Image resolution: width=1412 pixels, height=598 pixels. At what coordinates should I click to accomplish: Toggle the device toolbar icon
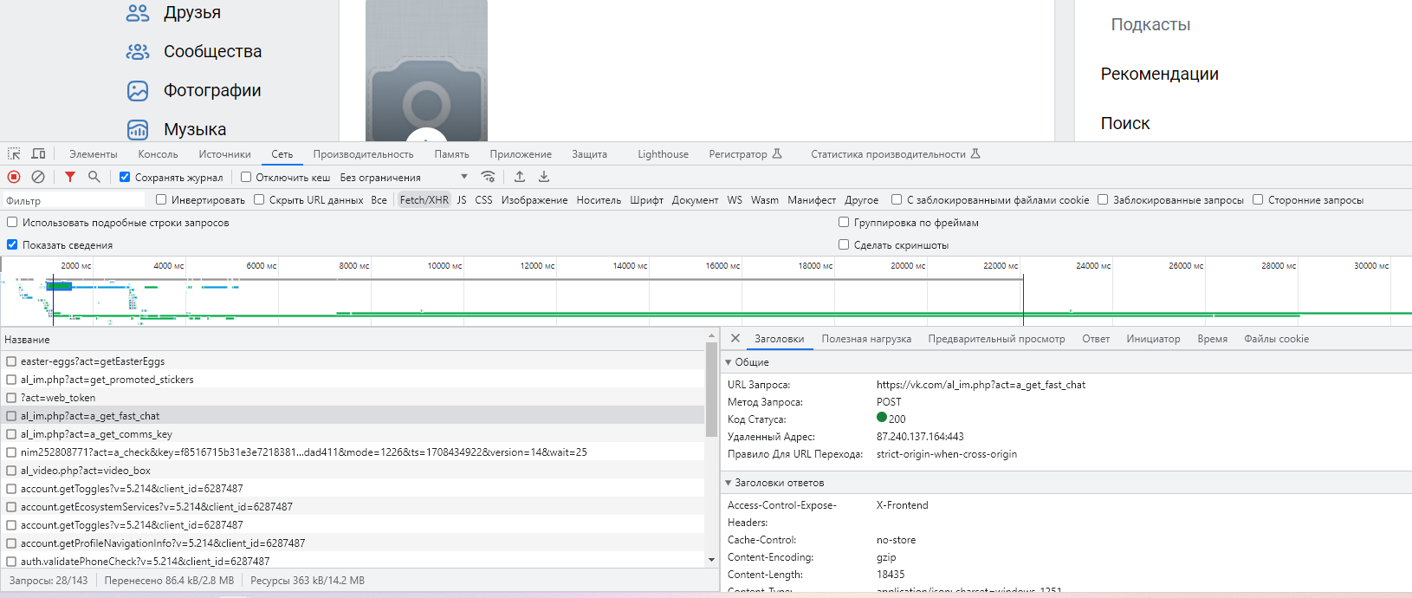pos(38,154)
